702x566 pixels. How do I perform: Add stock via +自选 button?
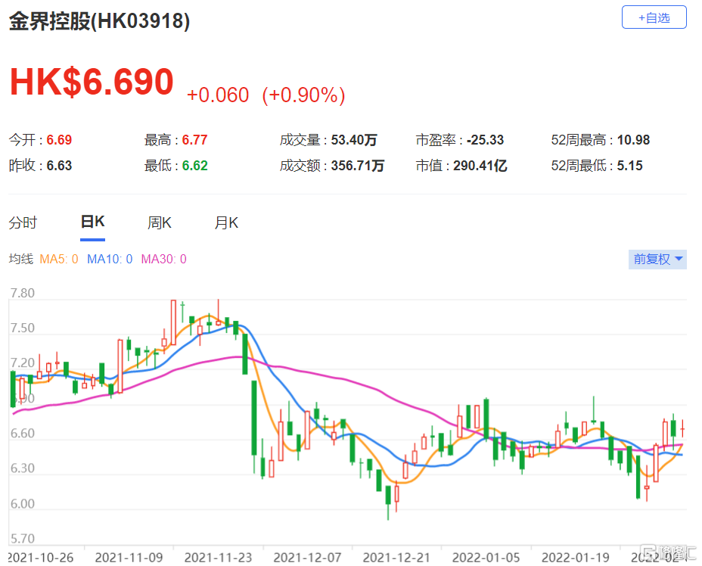pos(654,17)
